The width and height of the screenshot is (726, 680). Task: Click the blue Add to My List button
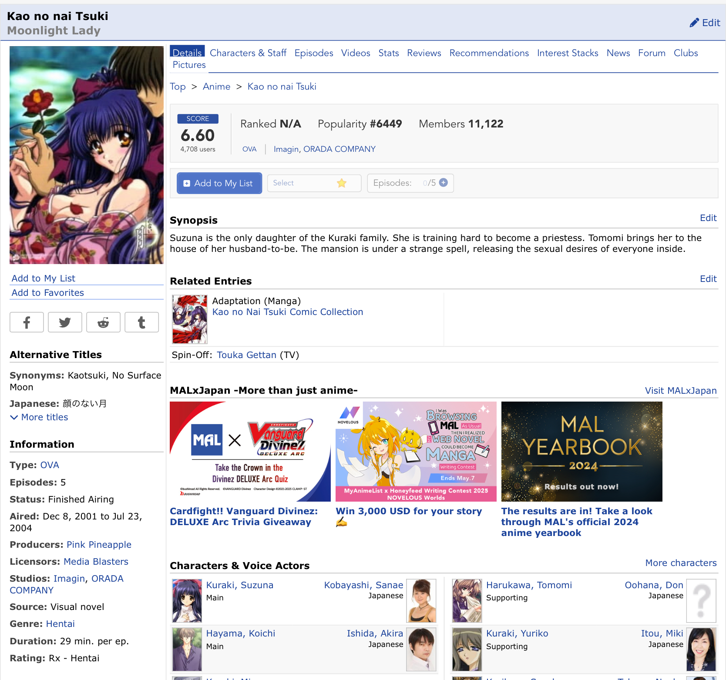219,183
